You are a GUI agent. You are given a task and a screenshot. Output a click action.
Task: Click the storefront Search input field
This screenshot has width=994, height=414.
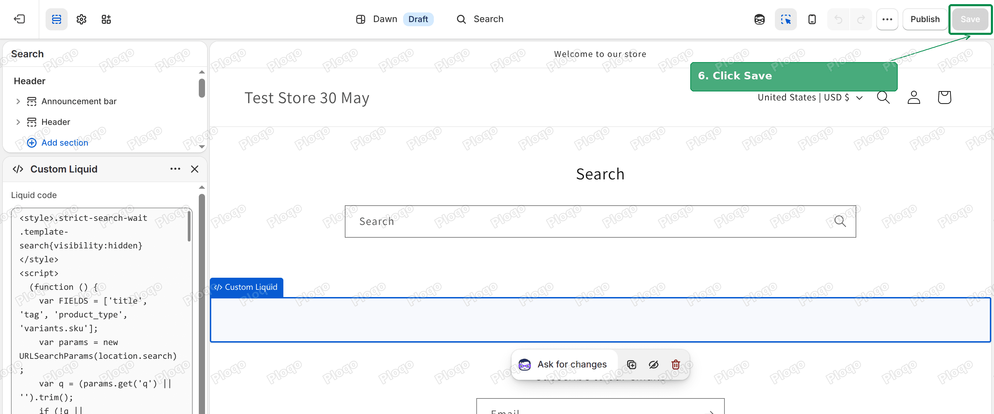pyautogui.click(x=600, y=221)
